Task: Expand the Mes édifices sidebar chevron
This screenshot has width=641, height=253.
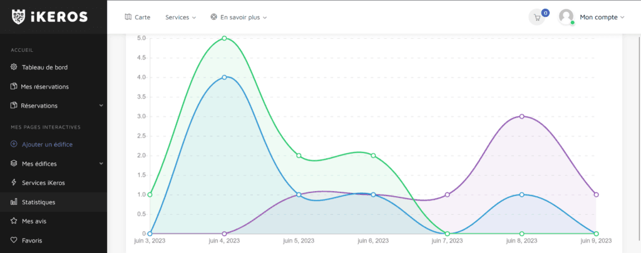Action: [101, 164]
